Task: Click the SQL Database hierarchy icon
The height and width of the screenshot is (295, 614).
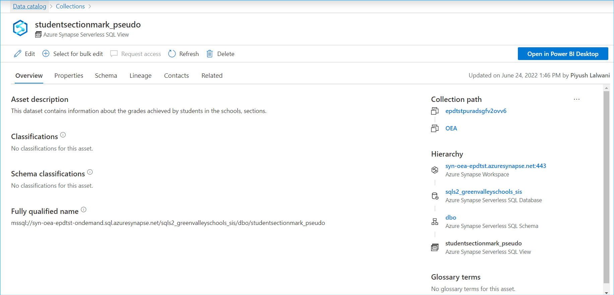Action: [435, 196]
